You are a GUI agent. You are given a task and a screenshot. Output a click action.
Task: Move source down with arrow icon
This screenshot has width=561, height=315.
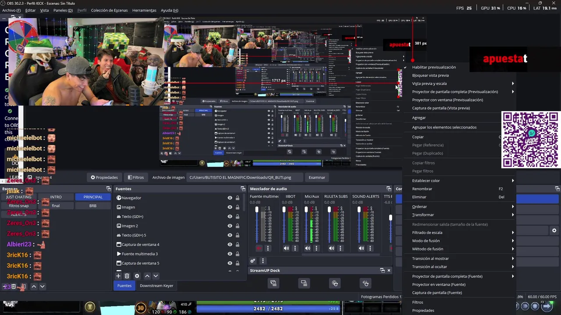point(156,276)
